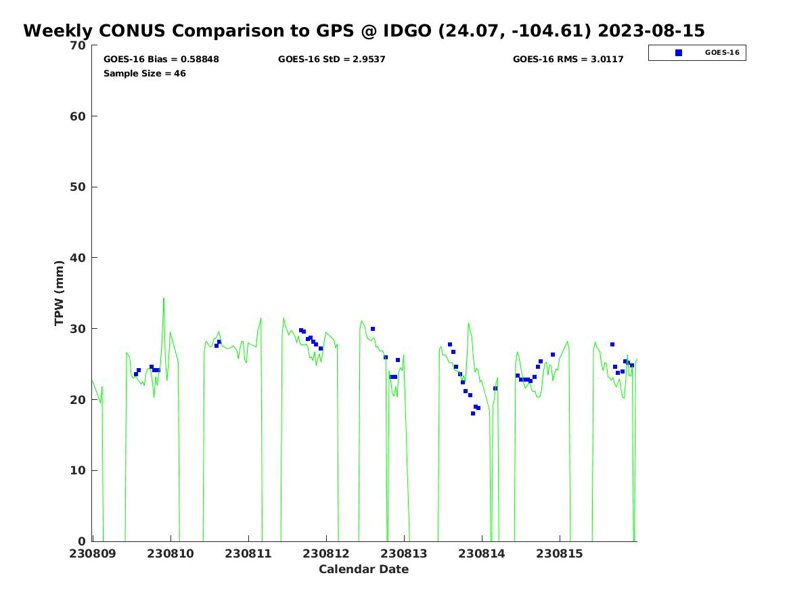Click the 0 tick on the y-axis
The image size is (812, 609).
point(81,541)
